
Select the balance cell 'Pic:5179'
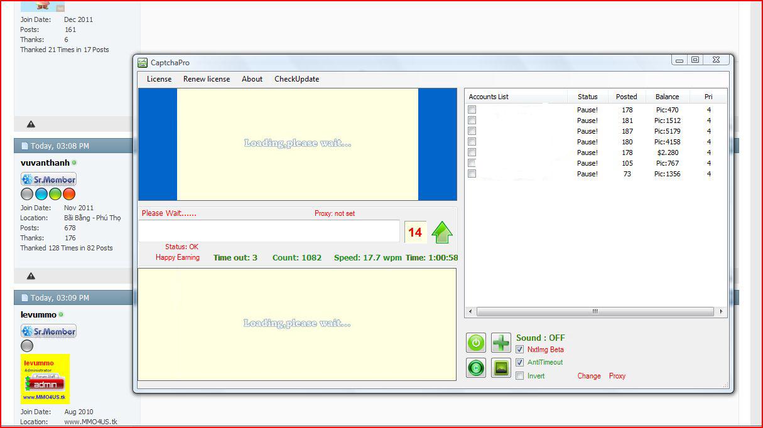pyautogui.click(x=667, y=131)
